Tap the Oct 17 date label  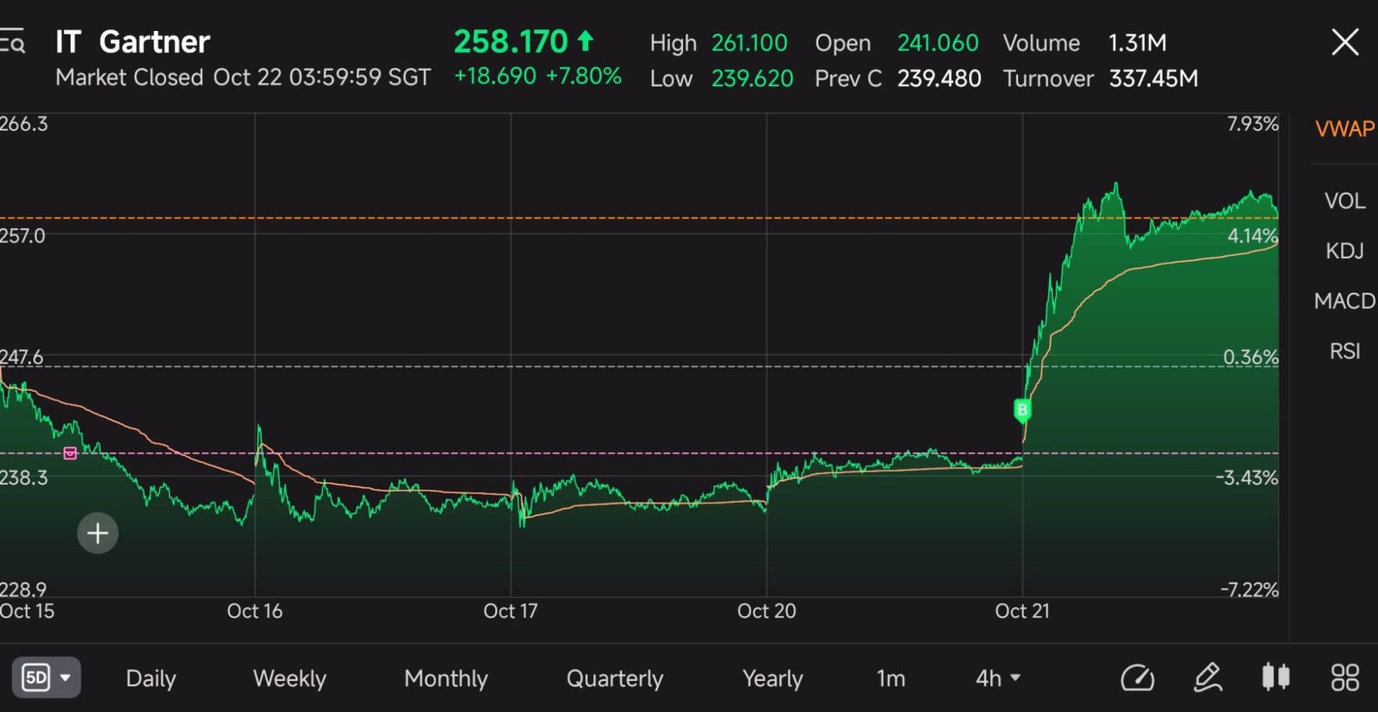click(x=511, y=611)
